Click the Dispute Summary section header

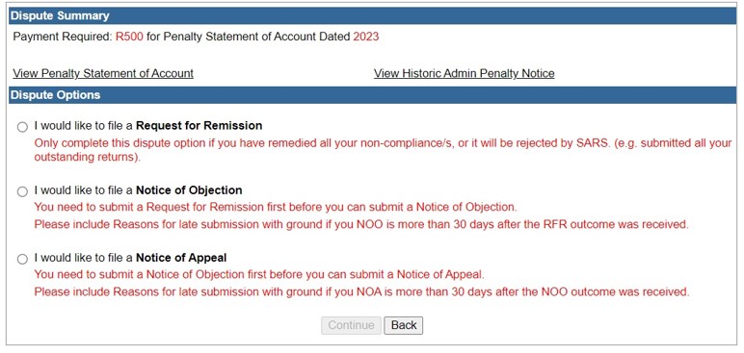(372, 15)
